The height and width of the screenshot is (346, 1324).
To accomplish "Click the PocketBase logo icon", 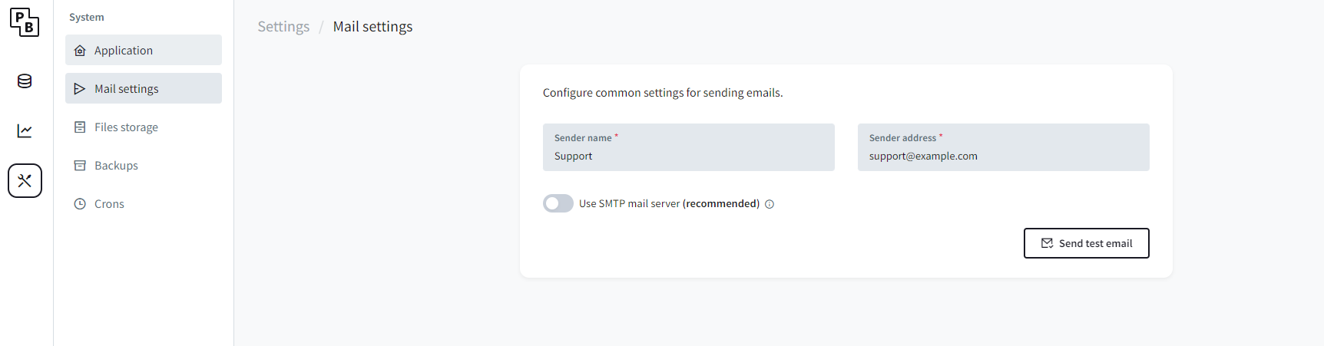I will [x=25, y=22].
